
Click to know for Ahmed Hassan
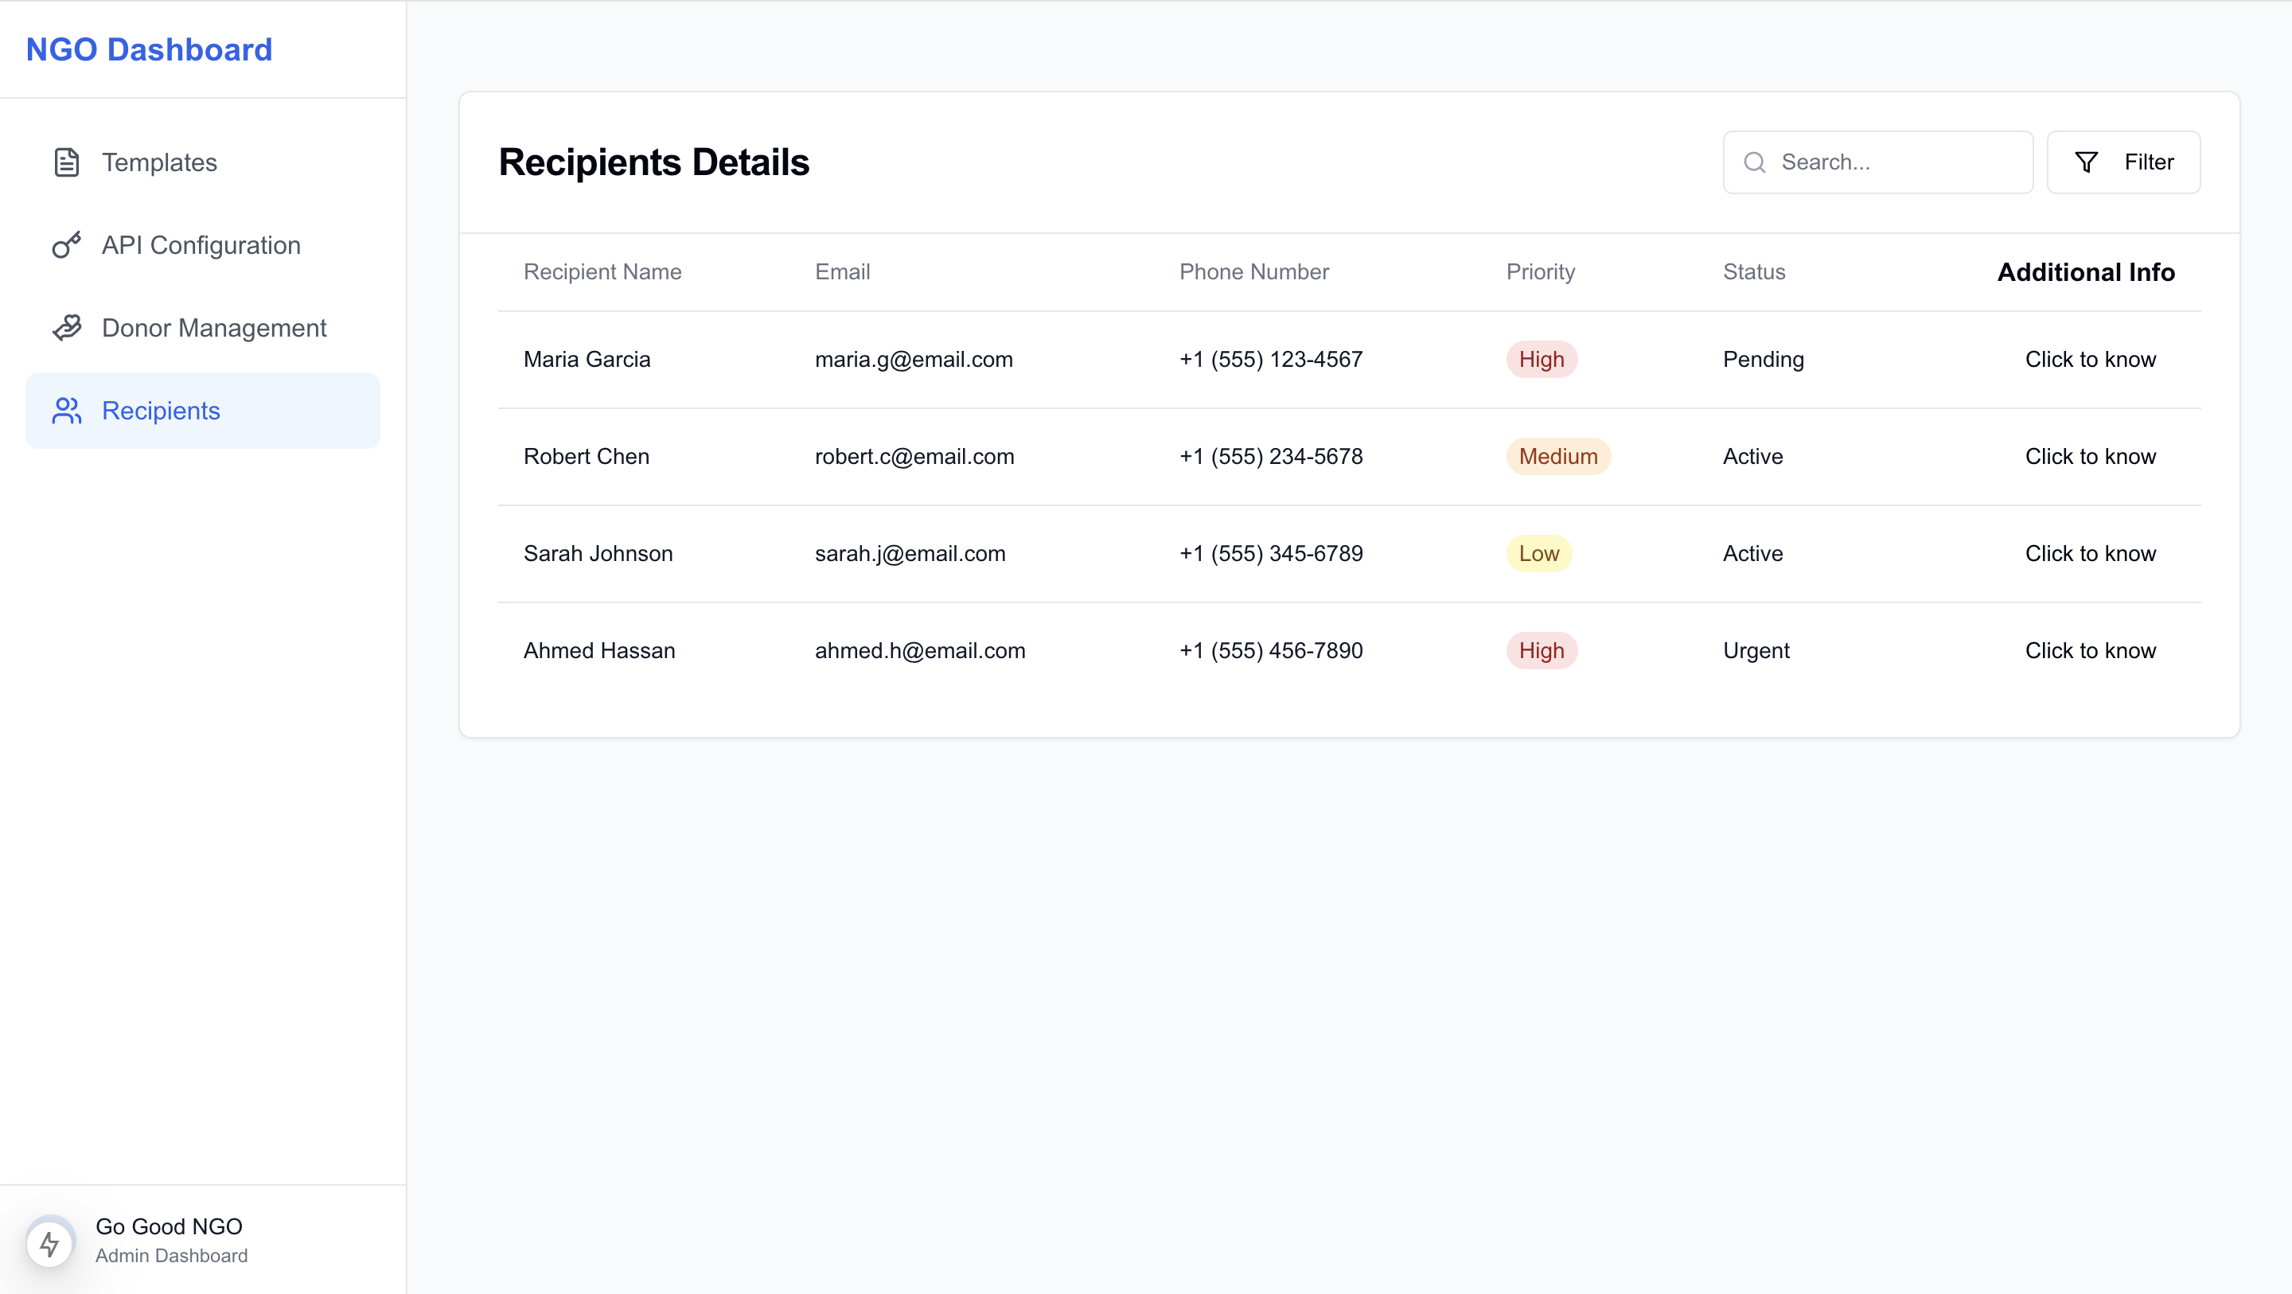point(2090,650)
